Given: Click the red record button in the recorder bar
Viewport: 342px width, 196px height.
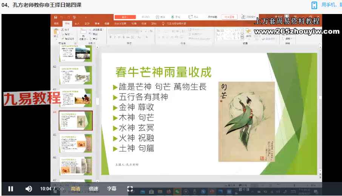Looking at the screenshot, I should [x=125, y=17].
